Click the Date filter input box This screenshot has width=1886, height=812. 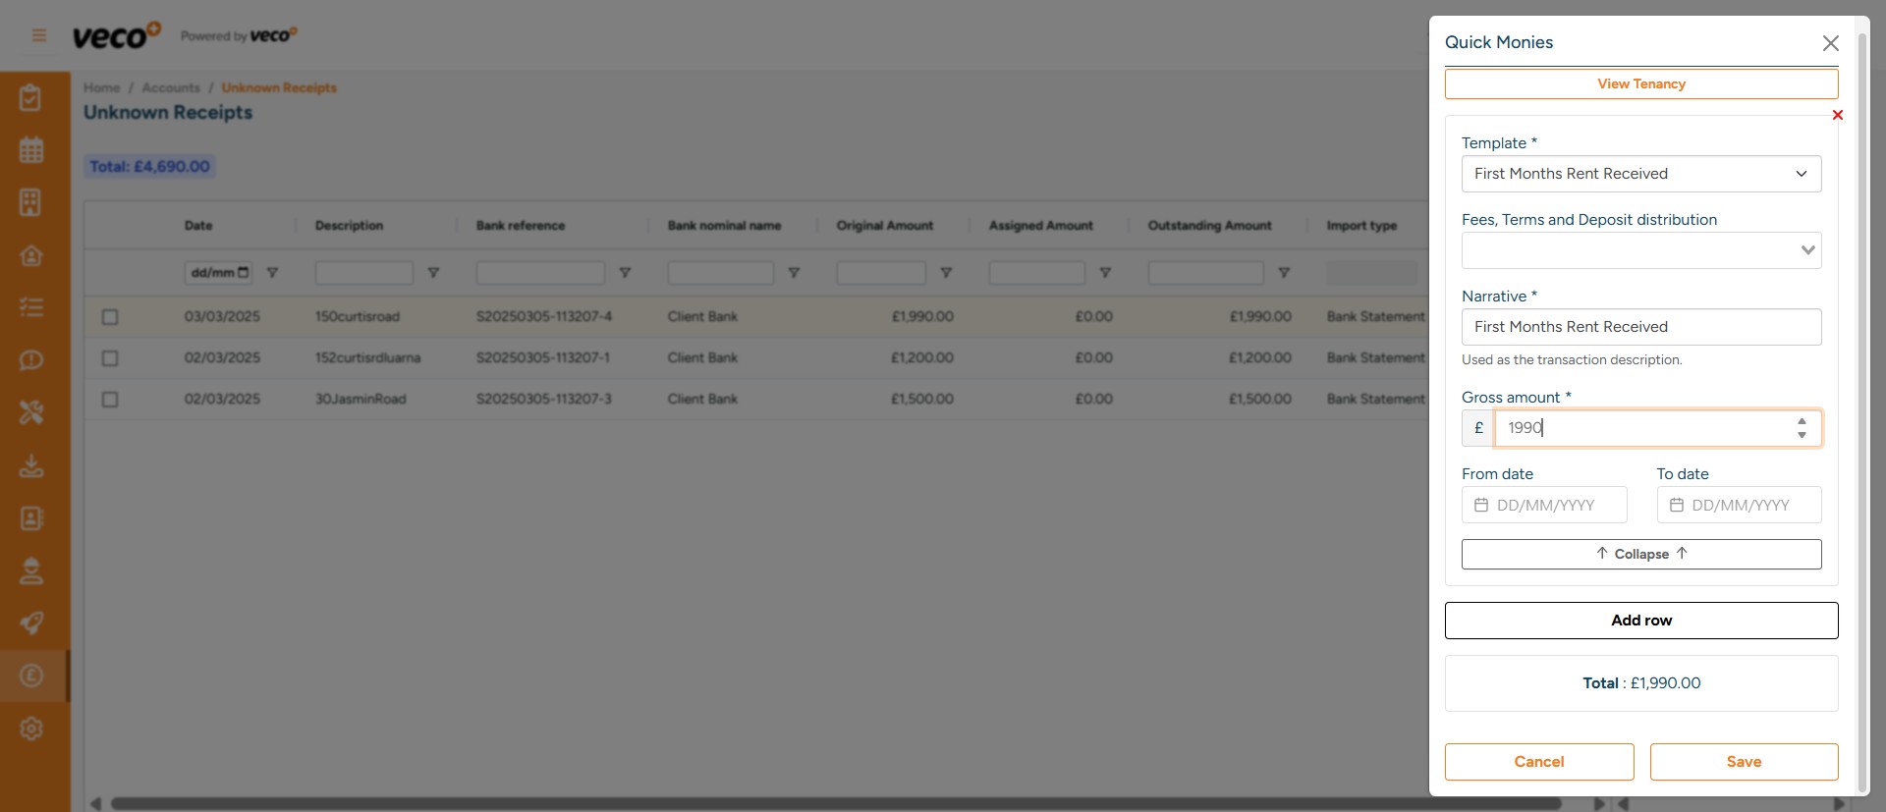[218, 273]
